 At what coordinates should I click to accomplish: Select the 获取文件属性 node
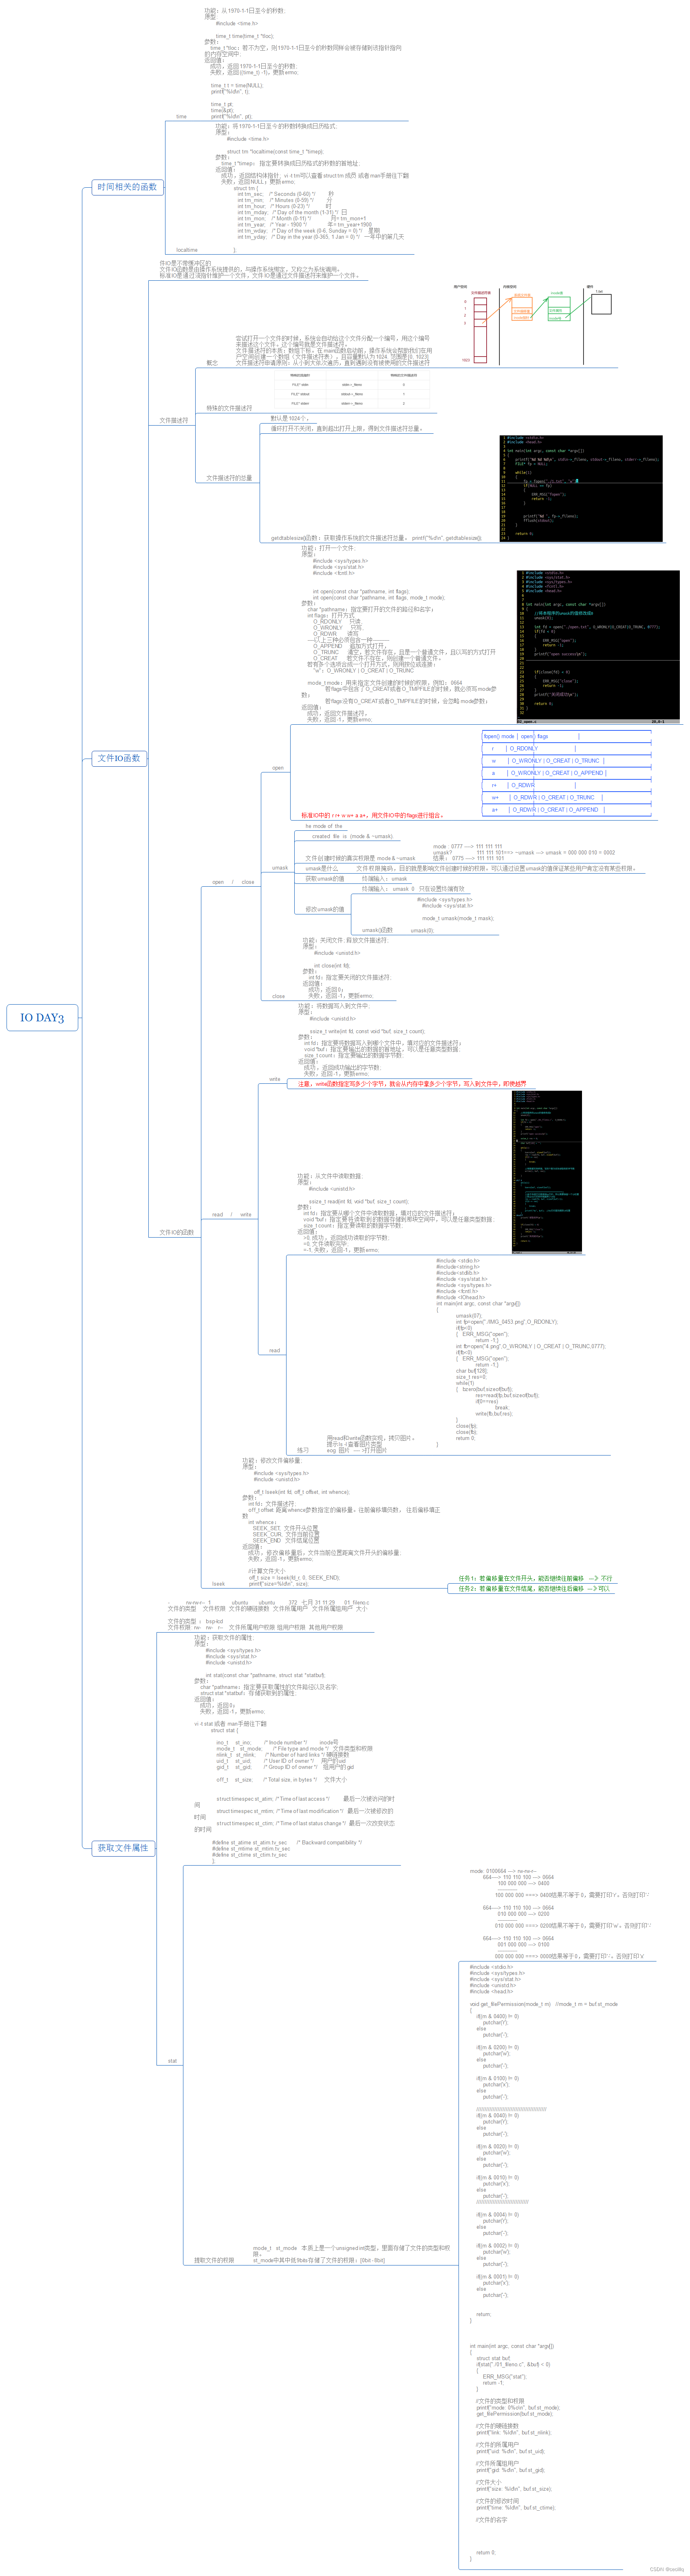123,1848
